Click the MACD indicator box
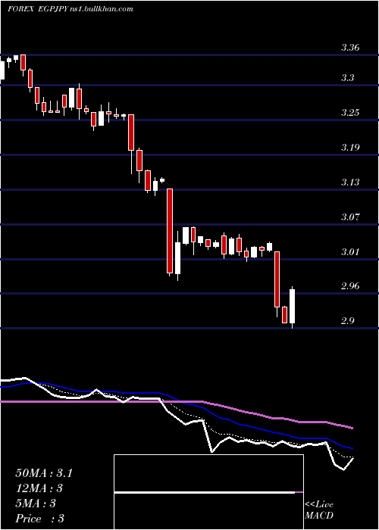Image resolution: width=379 pixels, height=530 pixels. tap(208, 492)
